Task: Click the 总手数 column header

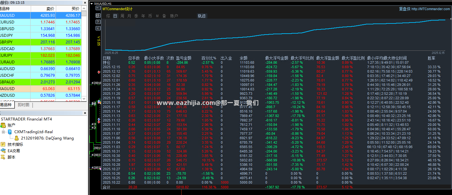Action: [x=134, y=58]
